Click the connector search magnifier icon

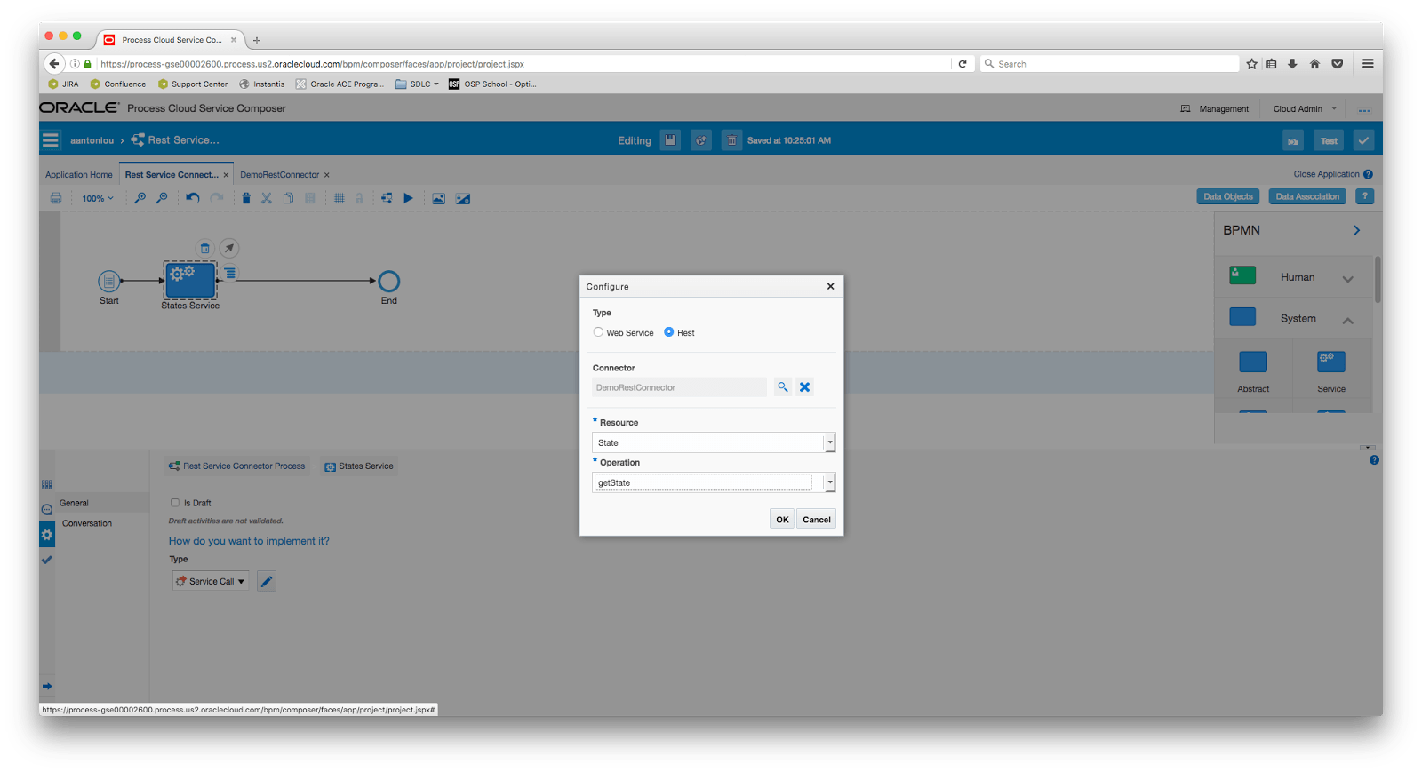click(783, 387)
